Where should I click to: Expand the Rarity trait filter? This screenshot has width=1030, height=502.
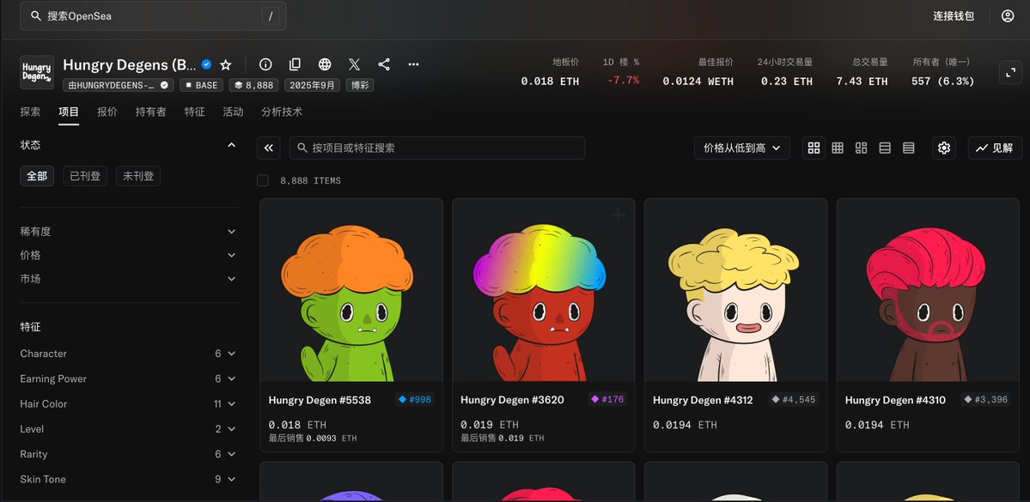[129, 454]
